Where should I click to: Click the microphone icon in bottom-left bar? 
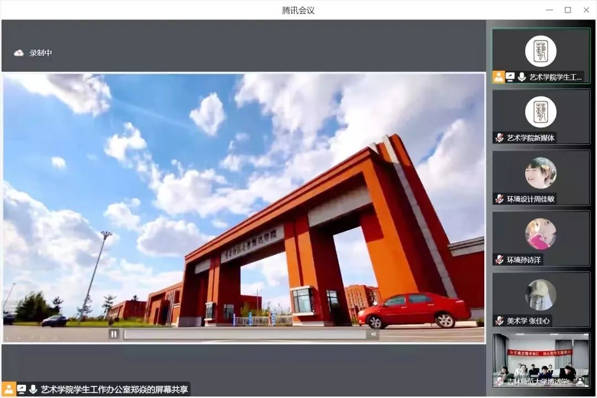33,389
